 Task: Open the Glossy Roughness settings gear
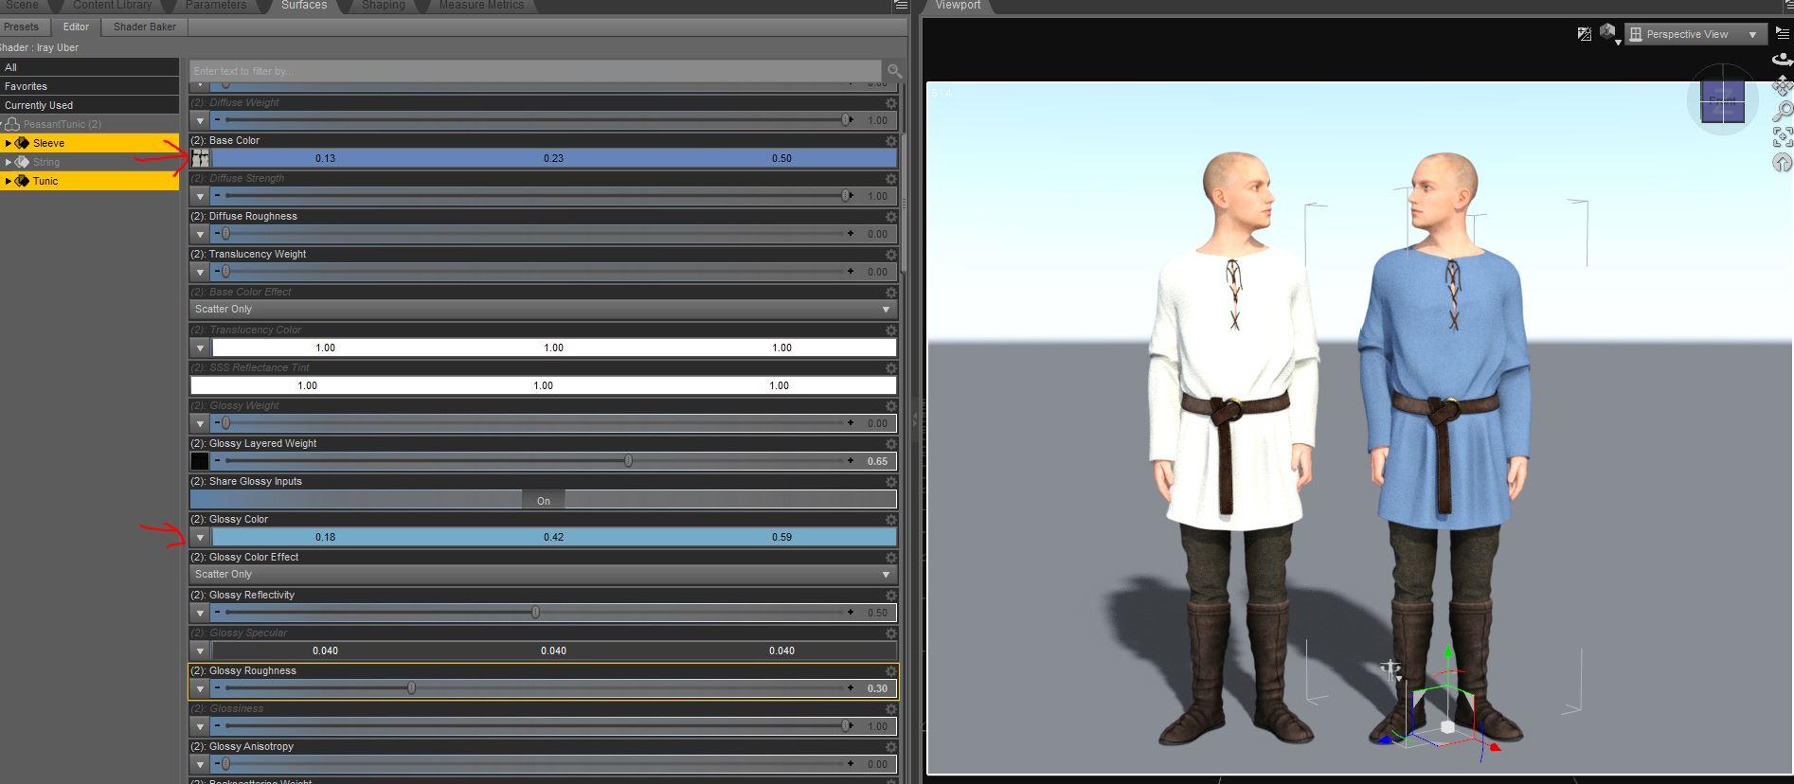pos(890,671)
